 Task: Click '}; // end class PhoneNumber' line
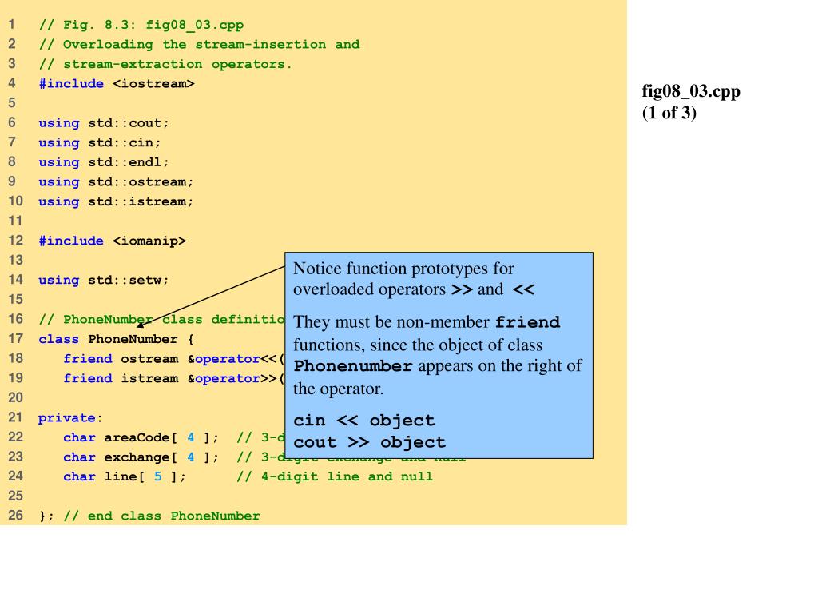(149, 516)
